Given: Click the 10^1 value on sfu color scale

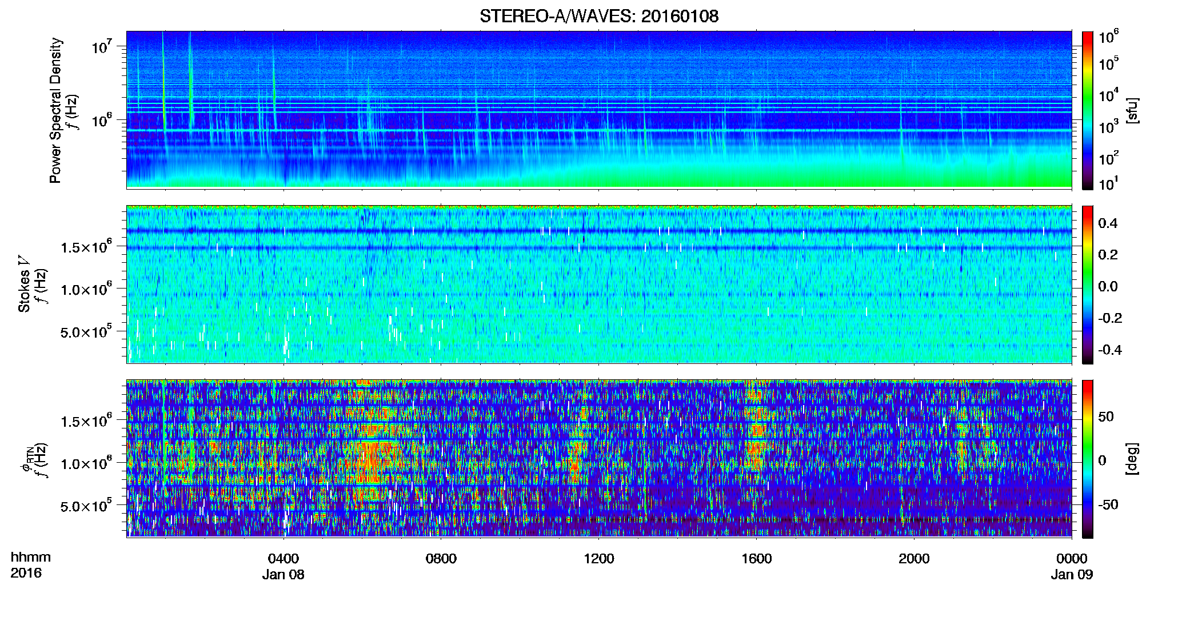Looking at the screenshot, I should pyautogui.click(x=1109, y=183).
